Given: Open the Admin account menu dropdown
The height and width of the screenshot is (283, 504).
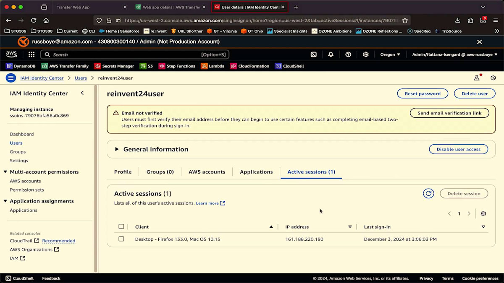Looking at the screenshot, I should pos(455,55).
